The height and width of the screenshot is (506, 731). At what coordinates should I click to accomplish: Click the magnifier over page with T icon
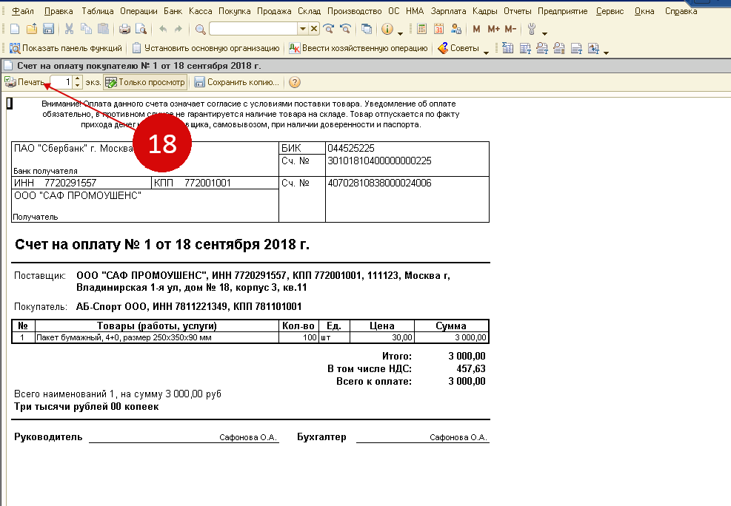pos(541,48)
